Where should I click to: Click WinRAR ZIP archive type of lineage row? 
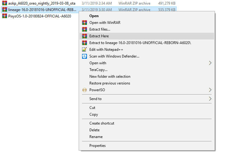point(134,10)
